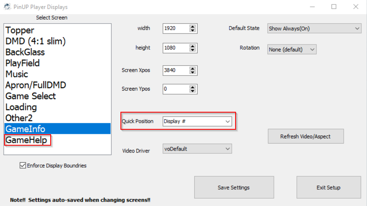This screenshot has width=367, height=206.
Task: Decrease height using the down spinner arrow
Action: [x=193, y=50]
